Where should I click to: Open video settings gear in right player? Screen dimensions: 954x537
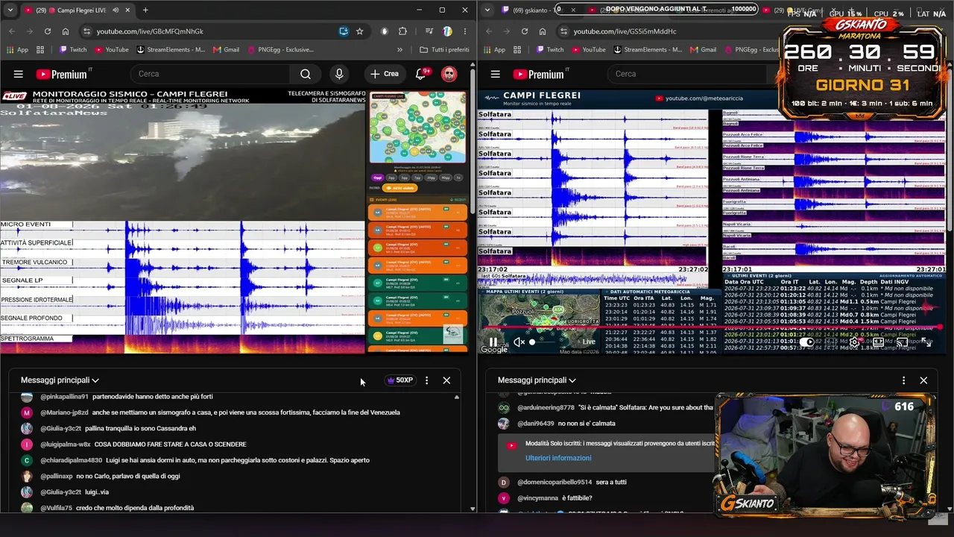coord(854,342)
